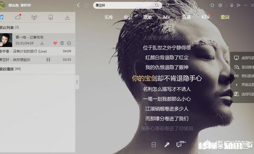
Task: Click the 03:55 duration
Action: (67, 60)
